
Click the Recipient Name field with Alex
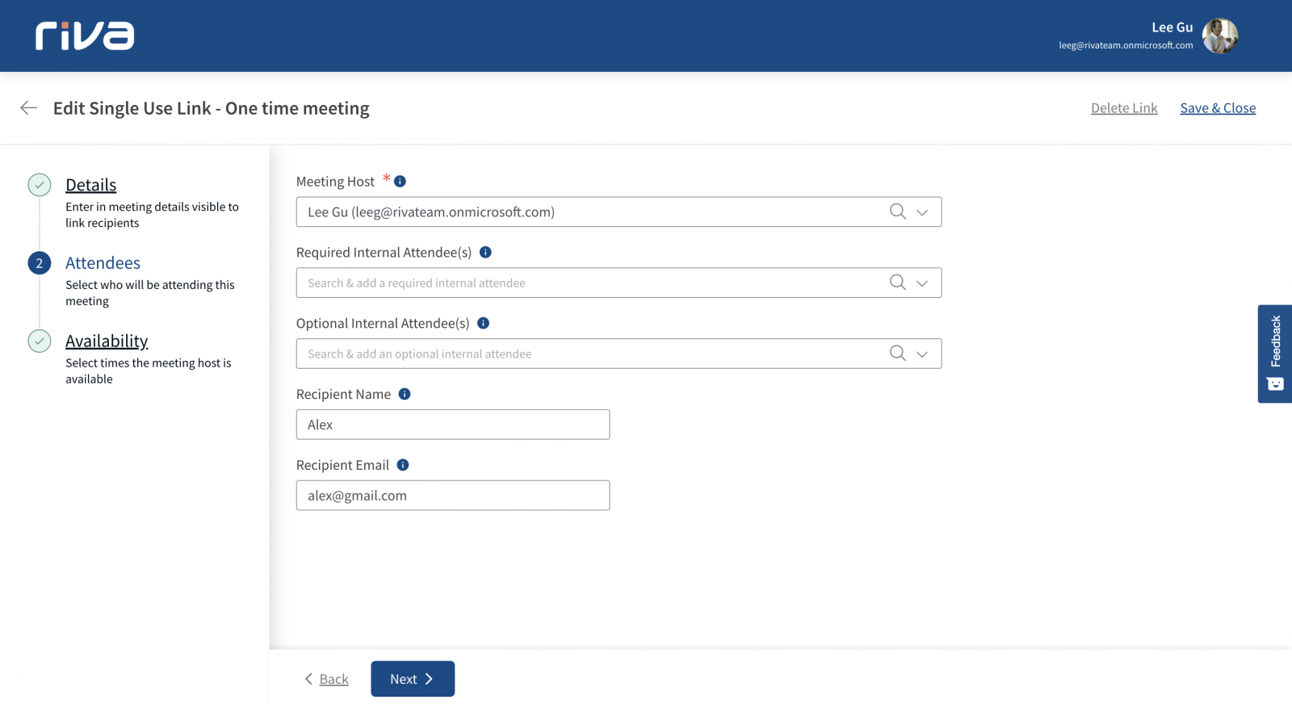pyautogui.click(x=453, y=425)
